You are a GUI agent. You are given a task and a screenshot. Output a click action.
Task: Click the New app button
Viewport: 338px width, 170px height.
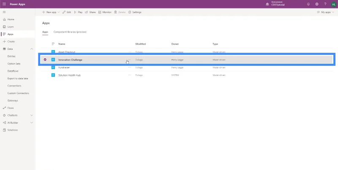pyautogui.click(x=49, y=12)
